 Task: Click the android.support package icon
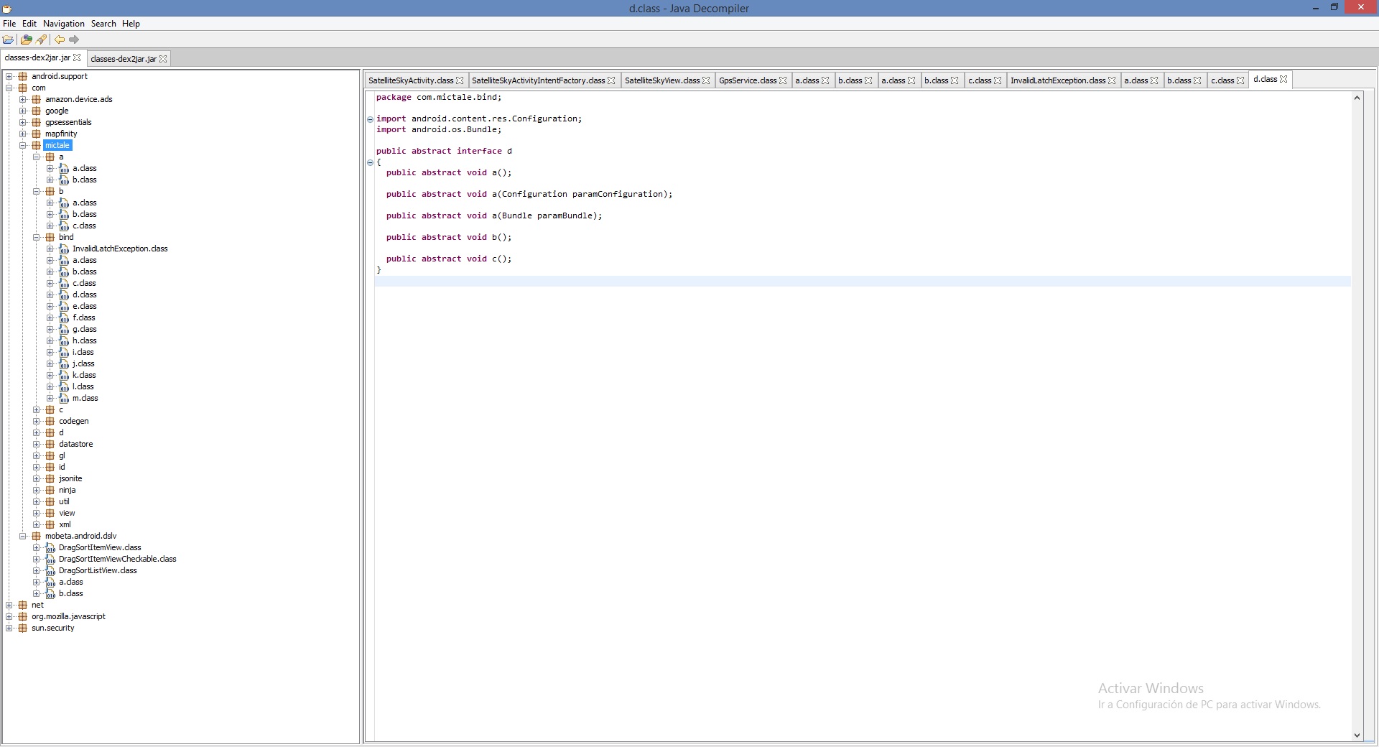tap(23, 76)
